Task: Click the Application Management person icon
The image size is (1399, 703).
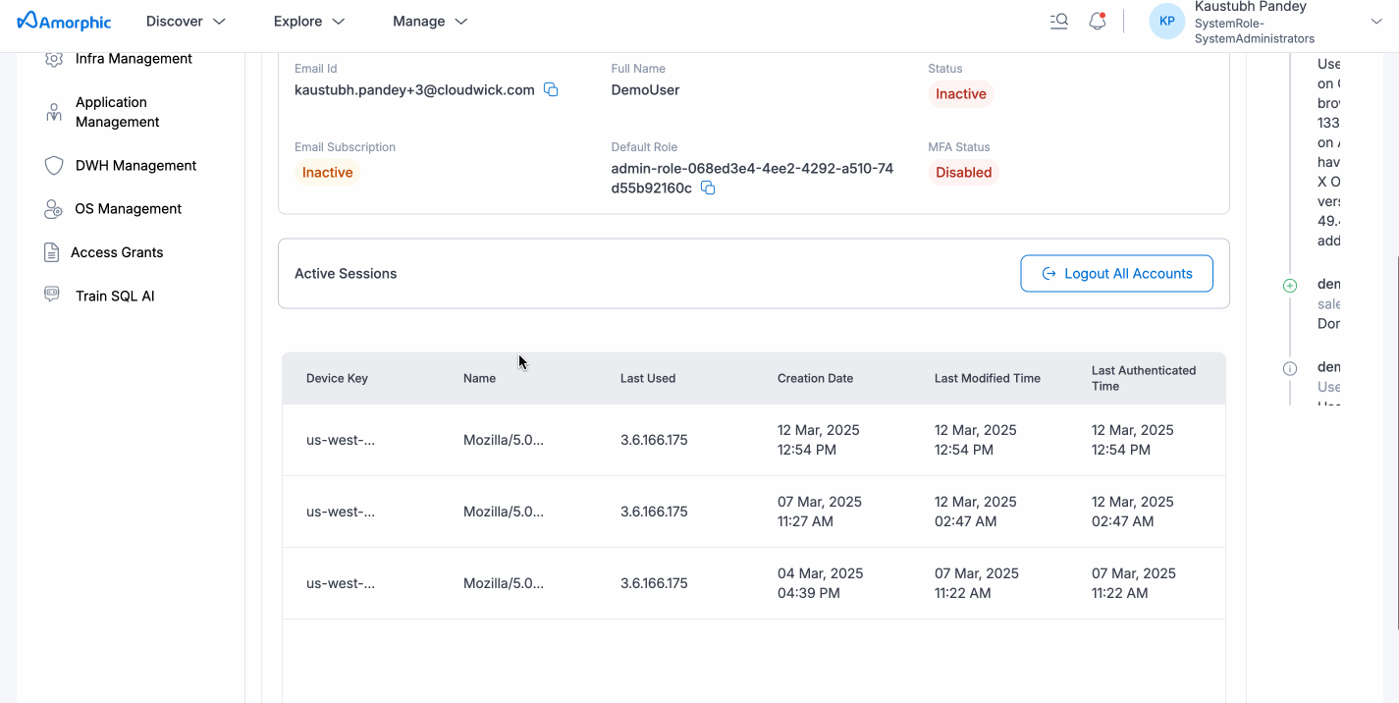Action: 54,112
